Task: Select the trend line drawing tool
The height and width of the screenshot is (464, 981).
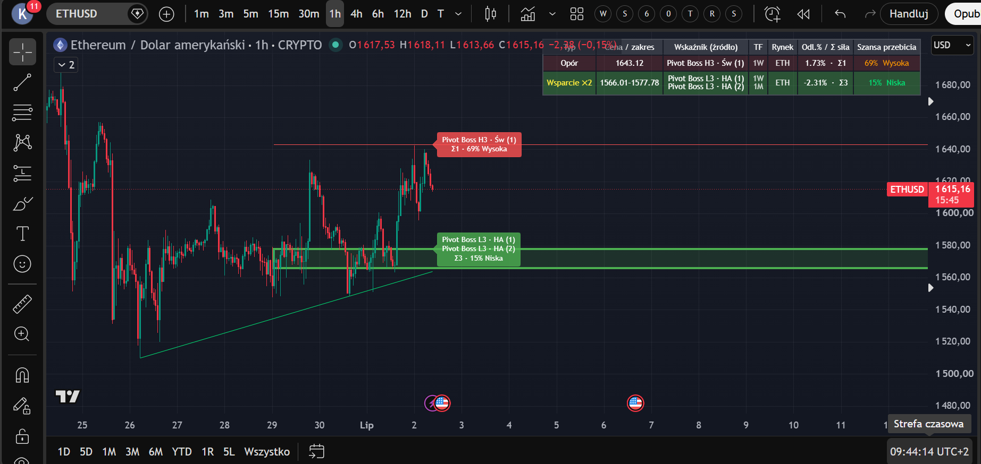Action: [x=22, y=82]
